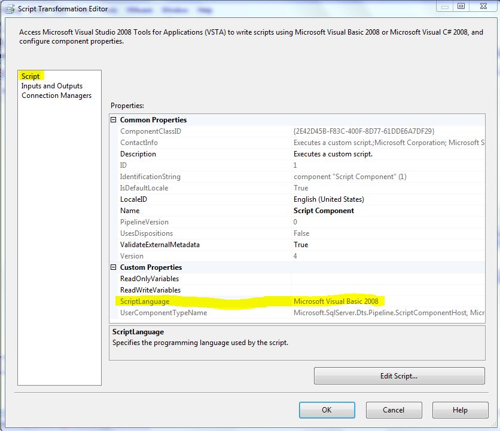This screenshot has width=500, height=431.
Task: Click the ReadWriteVariables value field
Action: pos(388,290)
